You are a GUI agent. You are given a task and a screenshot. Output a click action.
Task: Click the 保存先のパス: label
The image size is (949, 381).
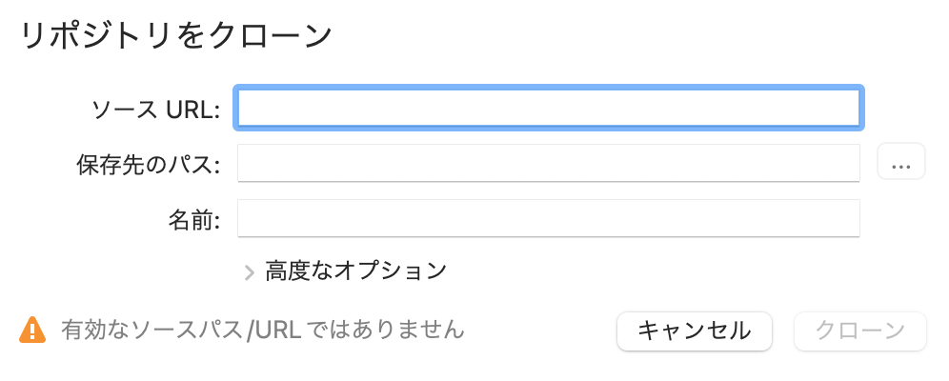click(x=149, y=165)
